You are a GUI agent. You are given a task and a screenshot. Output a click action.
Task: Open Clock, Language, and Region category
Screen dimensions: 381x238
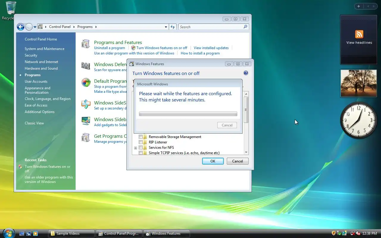click(48, 99)
